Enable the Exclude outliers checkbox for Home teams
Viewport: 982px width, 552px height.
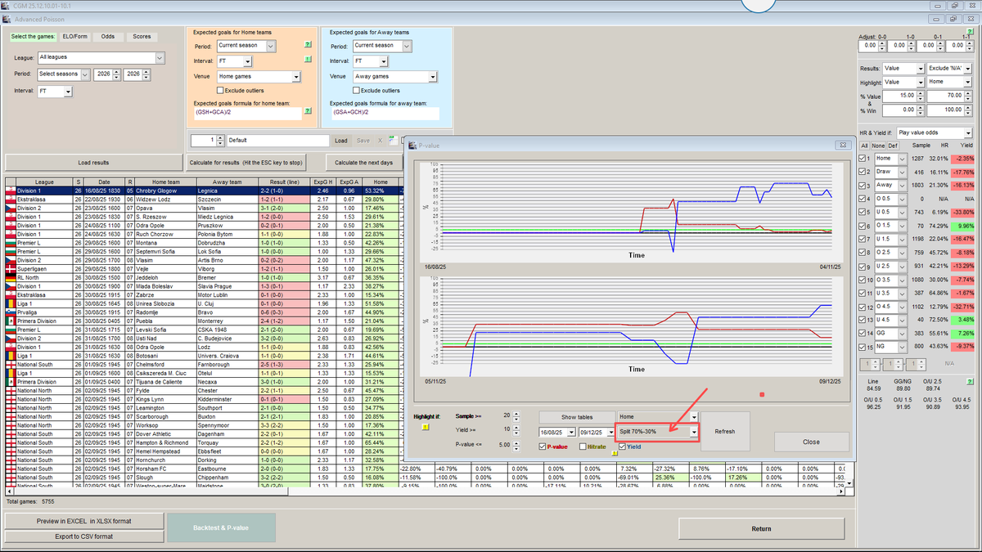220,91
